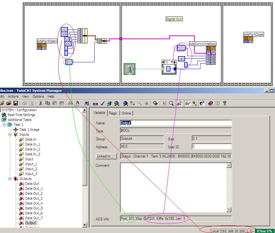Select the highlighted Output tree item
Image resolution: width=275 pixels, height=233 pixels.
point(30,223)
